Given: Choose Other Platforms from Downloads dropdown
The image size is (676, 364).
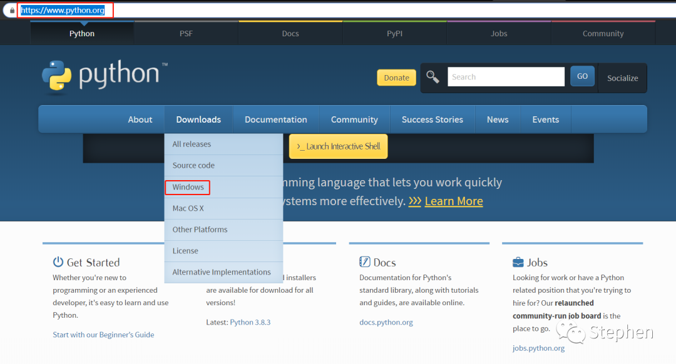Looking at the screenshot, I should tap(223, 230).
